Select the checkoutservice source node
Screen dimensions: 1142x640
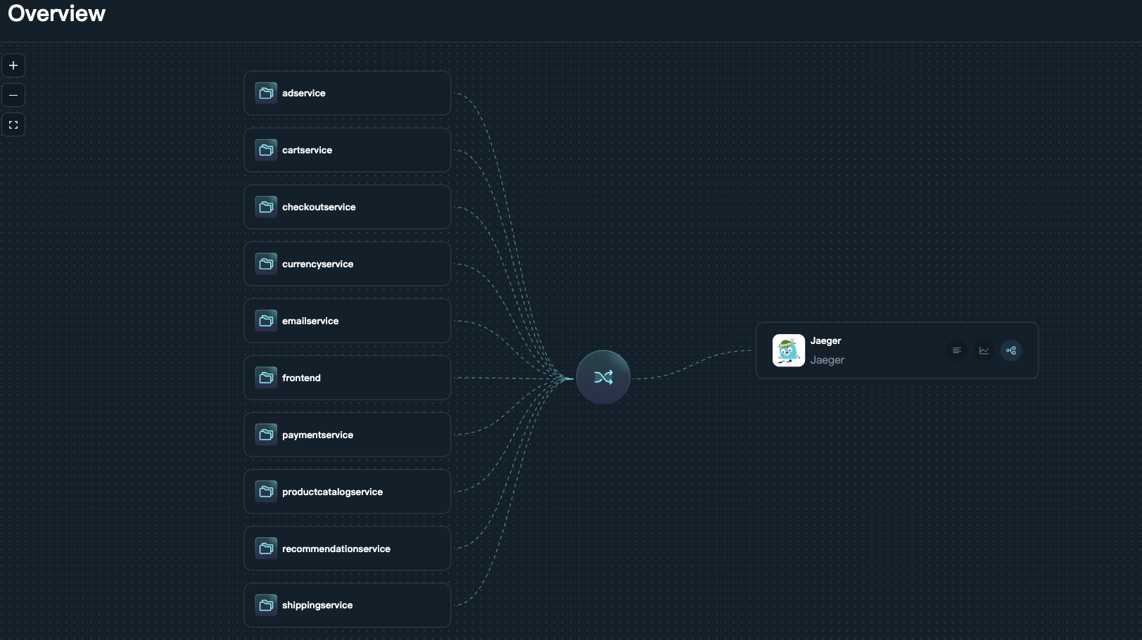click(347, 207)
